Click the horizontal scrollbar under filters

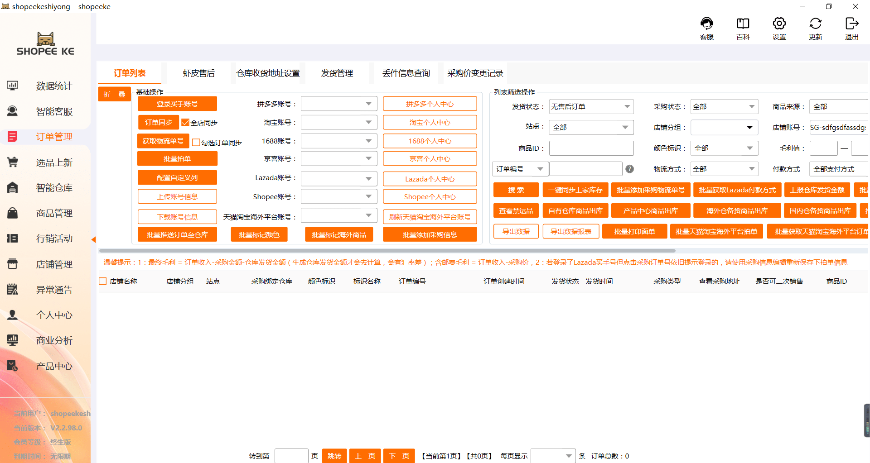pos(387,250)
